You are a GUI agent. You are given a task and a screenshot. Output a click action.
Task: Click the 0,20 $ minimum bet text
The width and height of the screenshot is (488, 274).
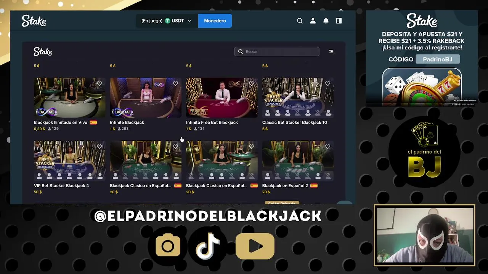(39, 129)
